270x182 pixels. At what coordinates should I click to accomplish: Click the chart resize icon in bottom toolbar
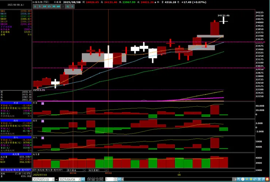[x=255, y=179]
